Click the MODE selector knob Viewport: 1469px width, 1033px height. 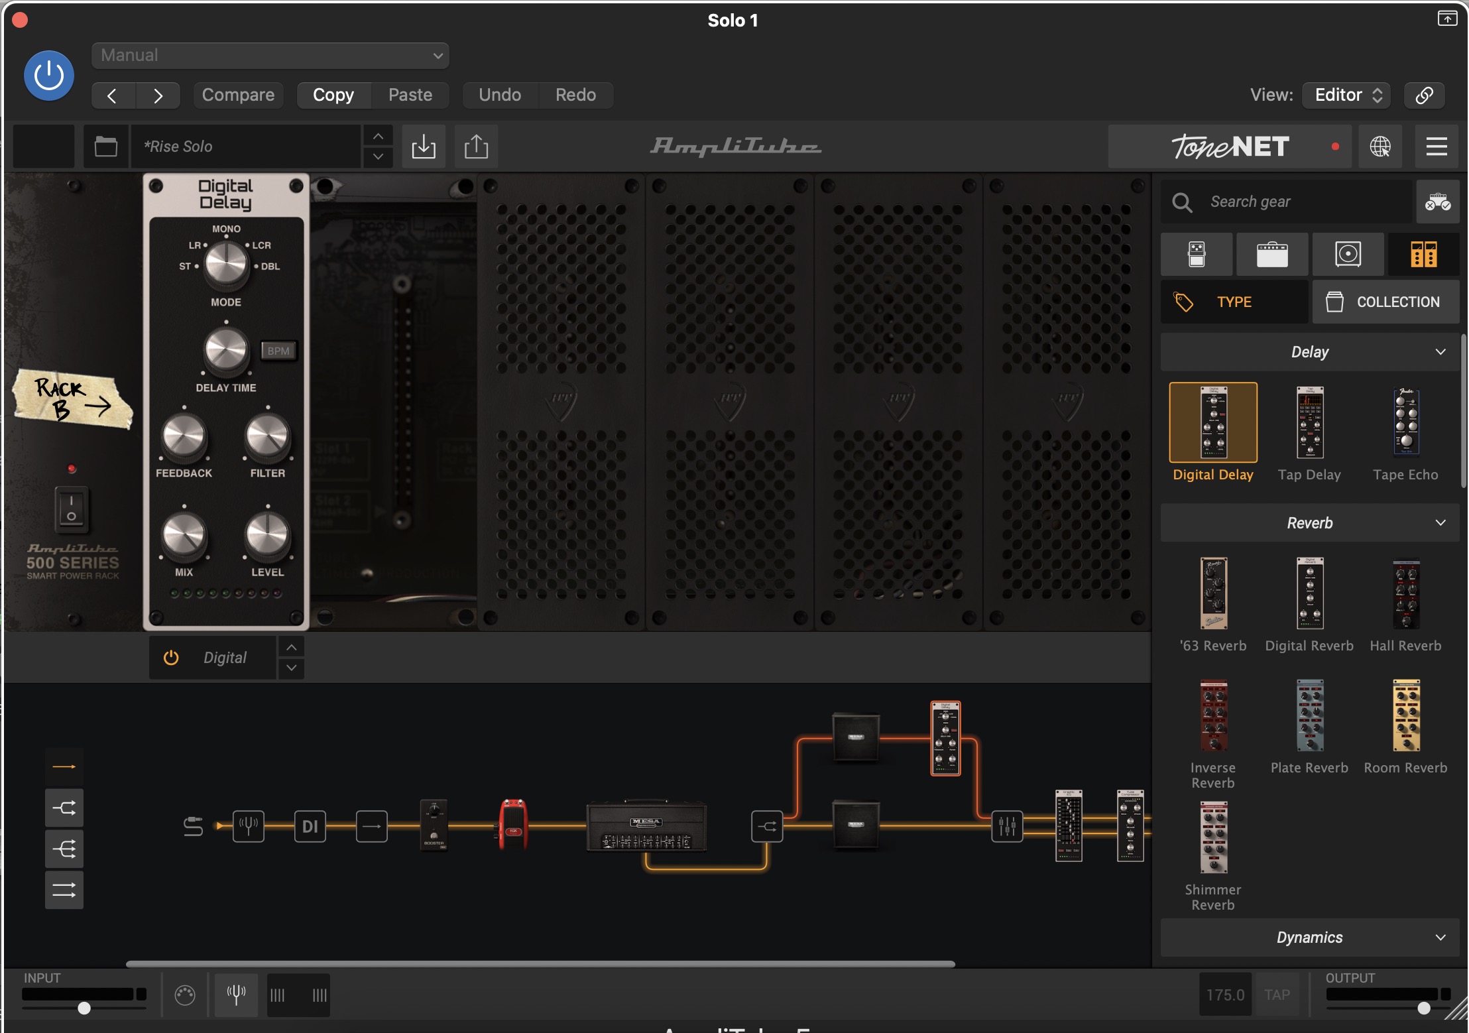[x=226, y=263]
